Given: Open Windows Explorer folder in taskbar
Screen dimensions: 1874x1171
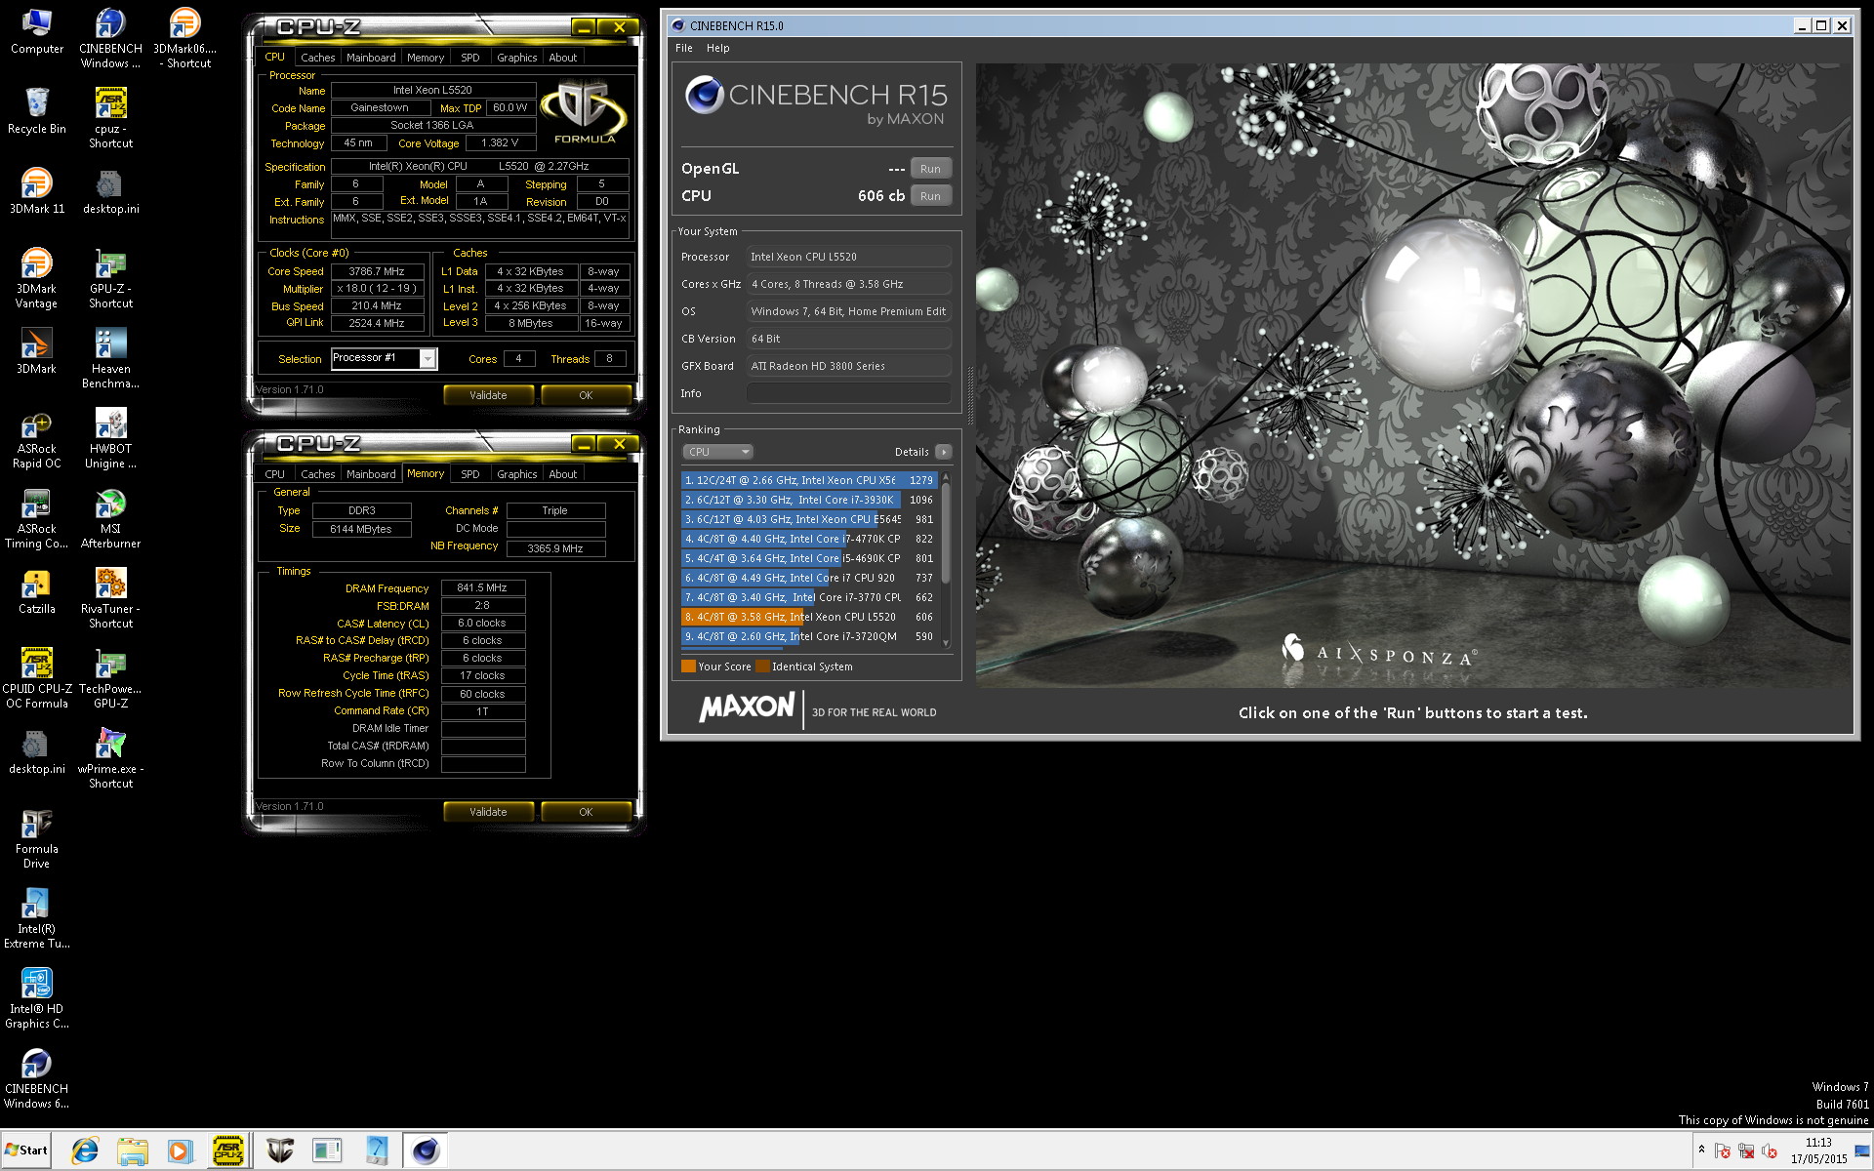Looking at the screenshot, I should pos(132,1151).
